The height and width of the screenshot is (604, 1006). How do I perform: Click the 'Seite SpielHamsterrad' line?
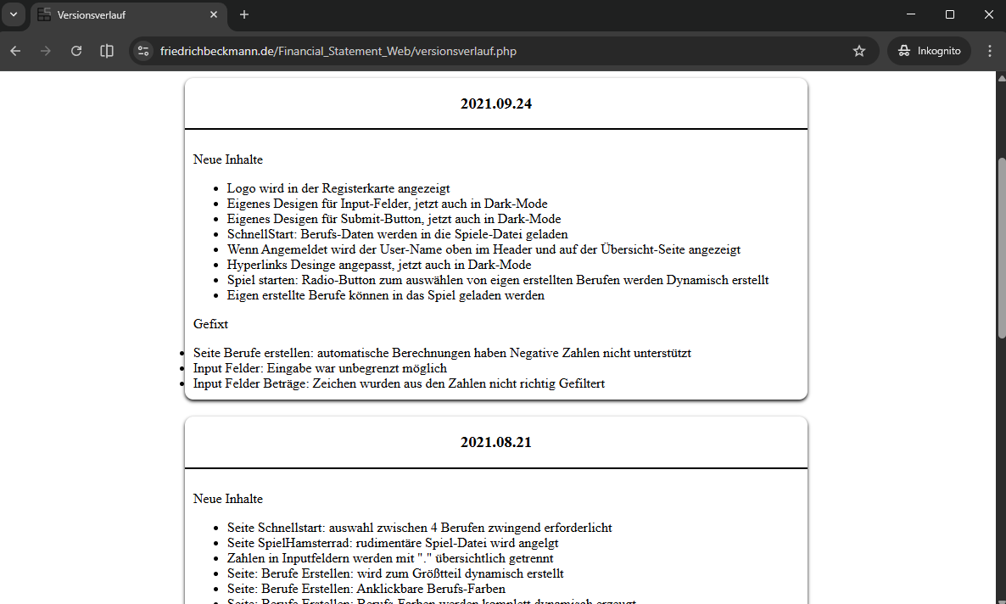coord(393,543)
